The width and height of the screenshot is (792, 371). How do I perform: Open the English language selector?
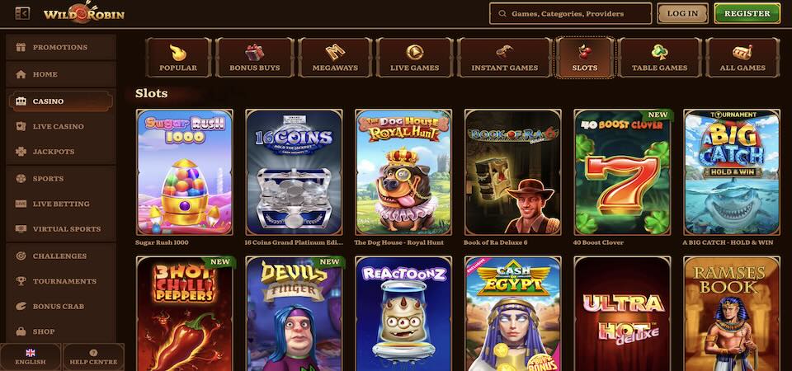point(31,357)
